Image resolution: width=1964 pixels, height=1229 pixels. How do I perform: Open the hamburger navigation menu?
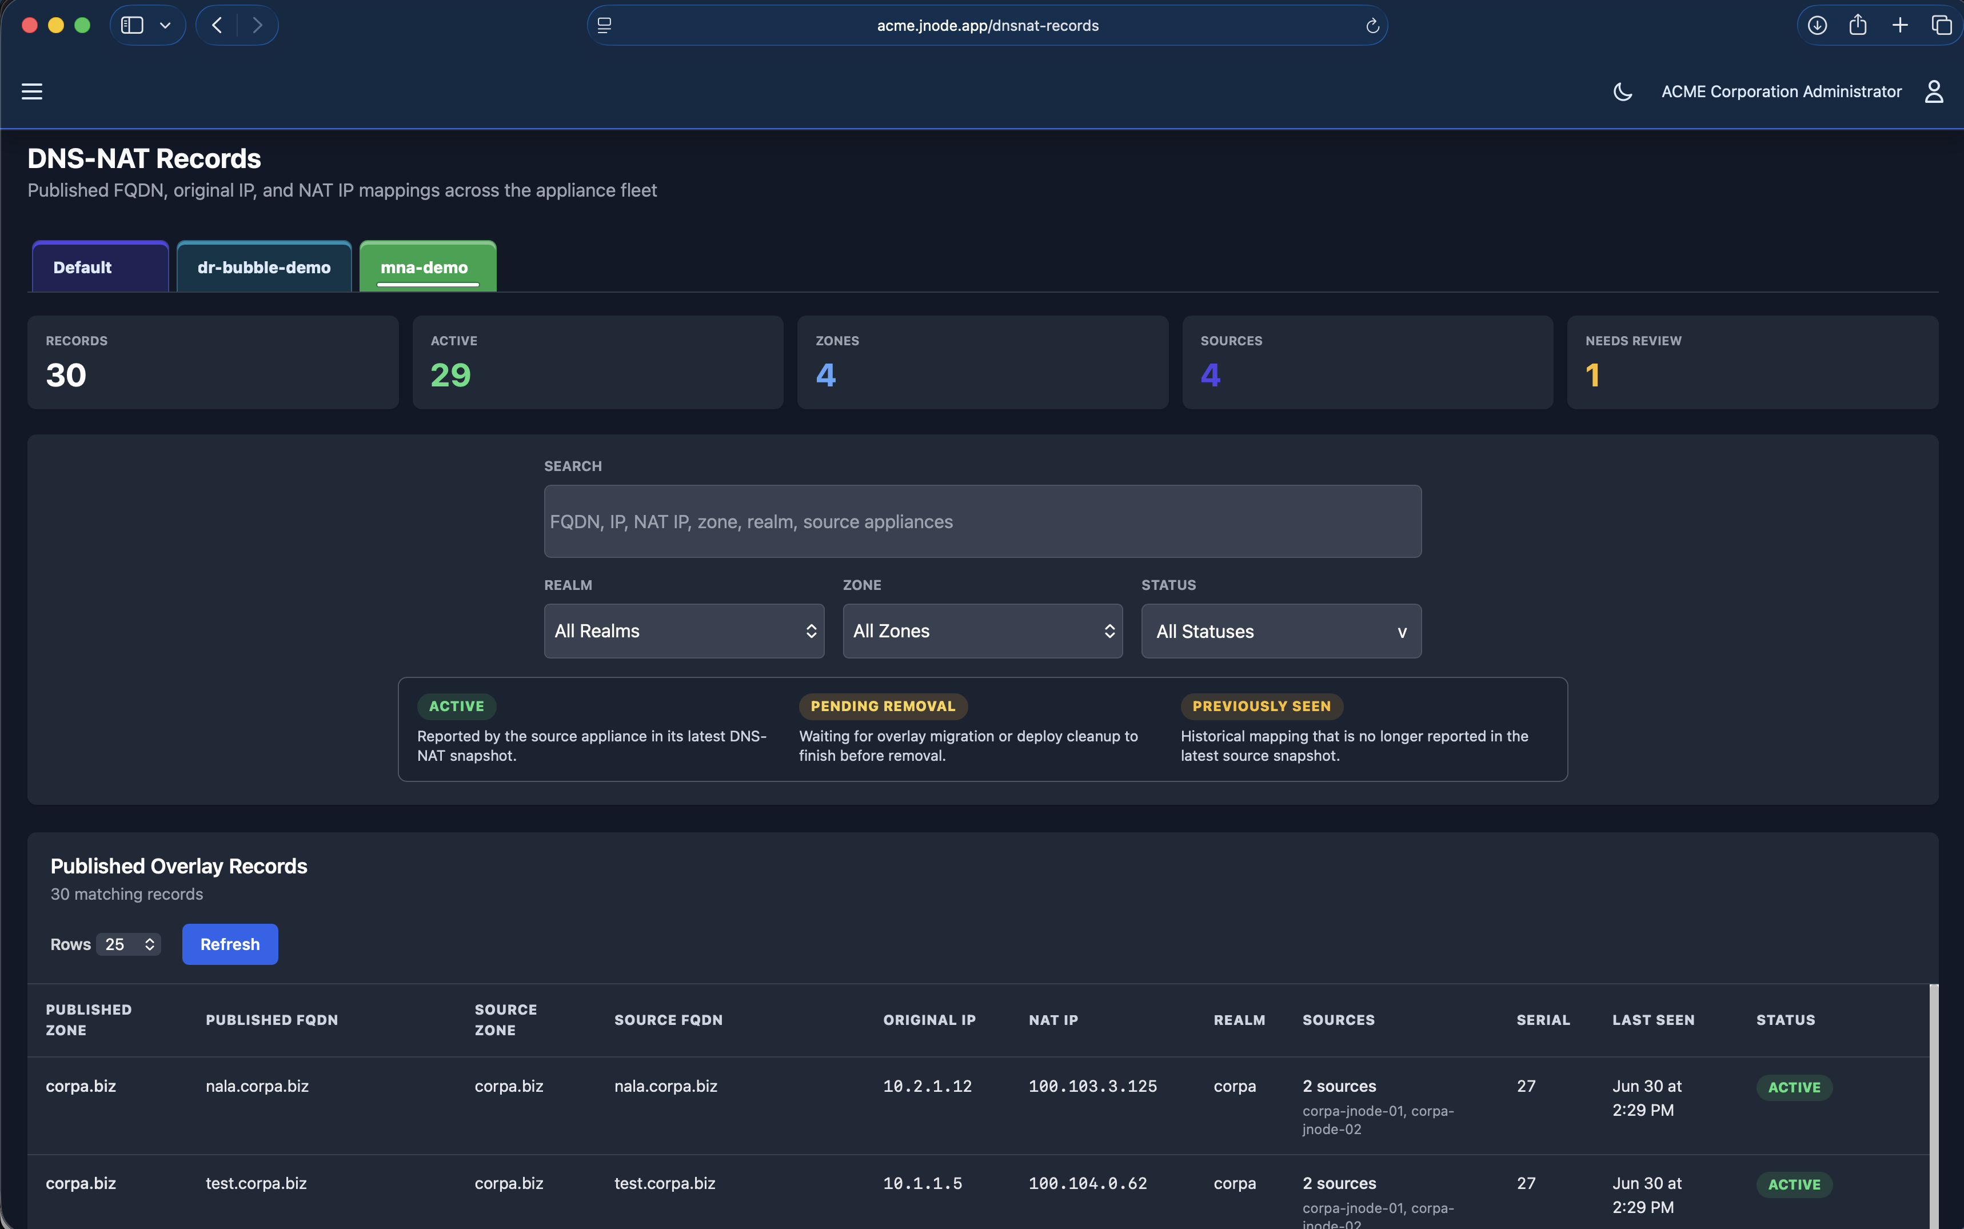click(x=31, y=92)
